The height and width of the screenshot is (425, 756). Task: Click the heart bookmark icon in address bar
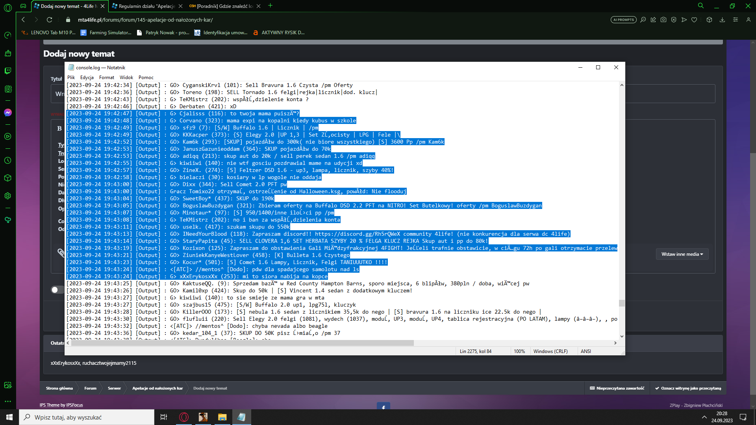pos(694,20)
